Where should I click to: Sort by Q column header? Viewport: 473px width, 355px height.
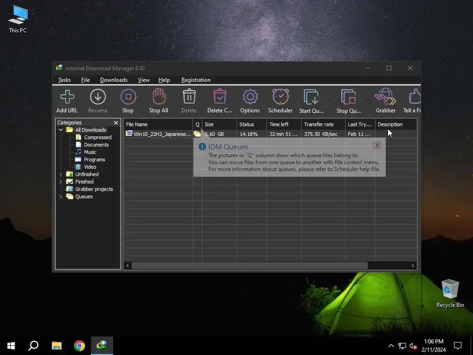(197, 124)
